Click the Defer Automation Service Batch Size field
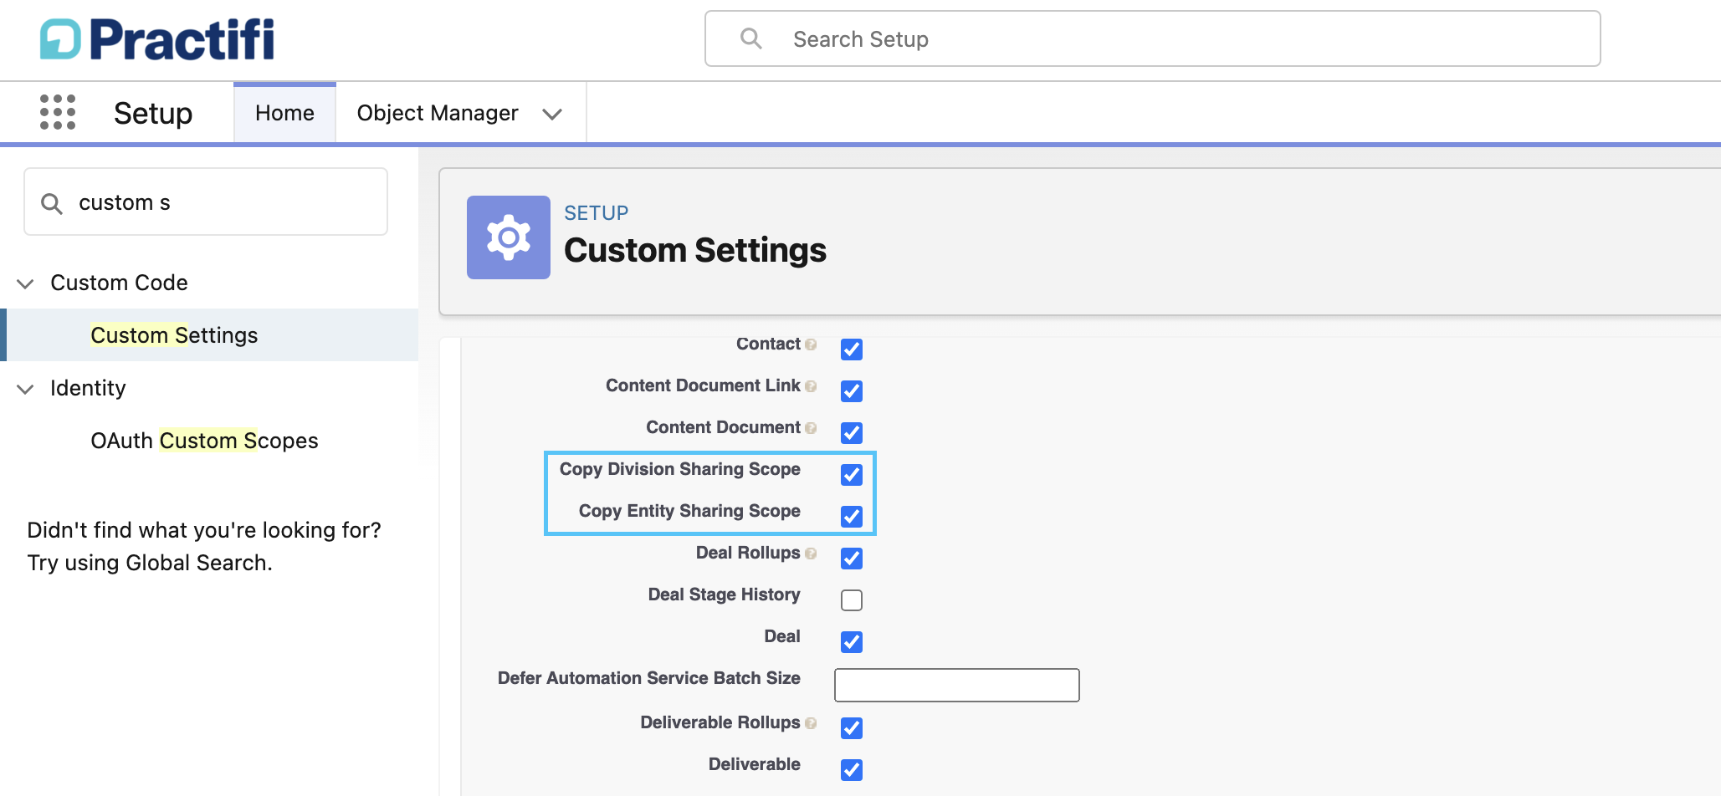This screenshot has width=1721, height=796. coord(956,685)
